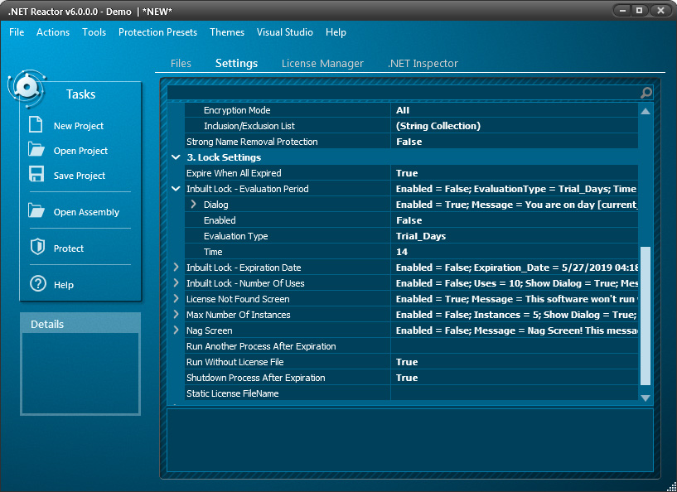
Task: Expand Inbuilt Lock - Expiration Date
Action: (x=176, y=268)
